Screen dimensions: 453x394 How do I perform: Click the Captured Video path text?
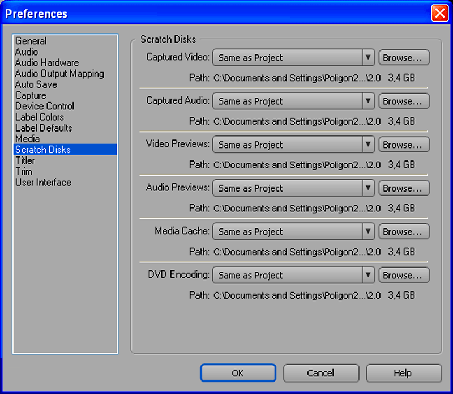click(x=297, y=78)
